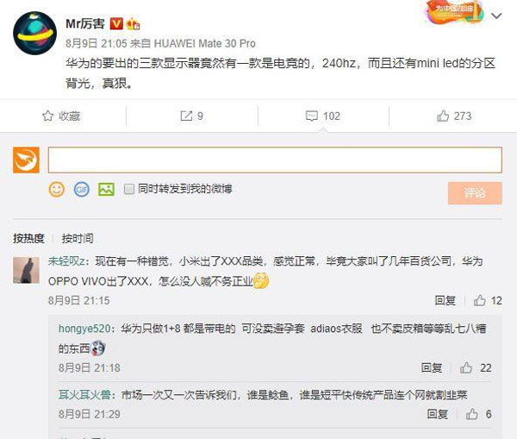Add the post to favorites with the star icon
517x439 pixels.
(x=61, y=116)
